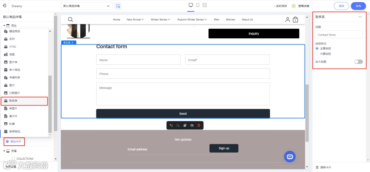Choose 轮播 carousel card
This screenshot has width=370, height=172.
tap(25, 124)
